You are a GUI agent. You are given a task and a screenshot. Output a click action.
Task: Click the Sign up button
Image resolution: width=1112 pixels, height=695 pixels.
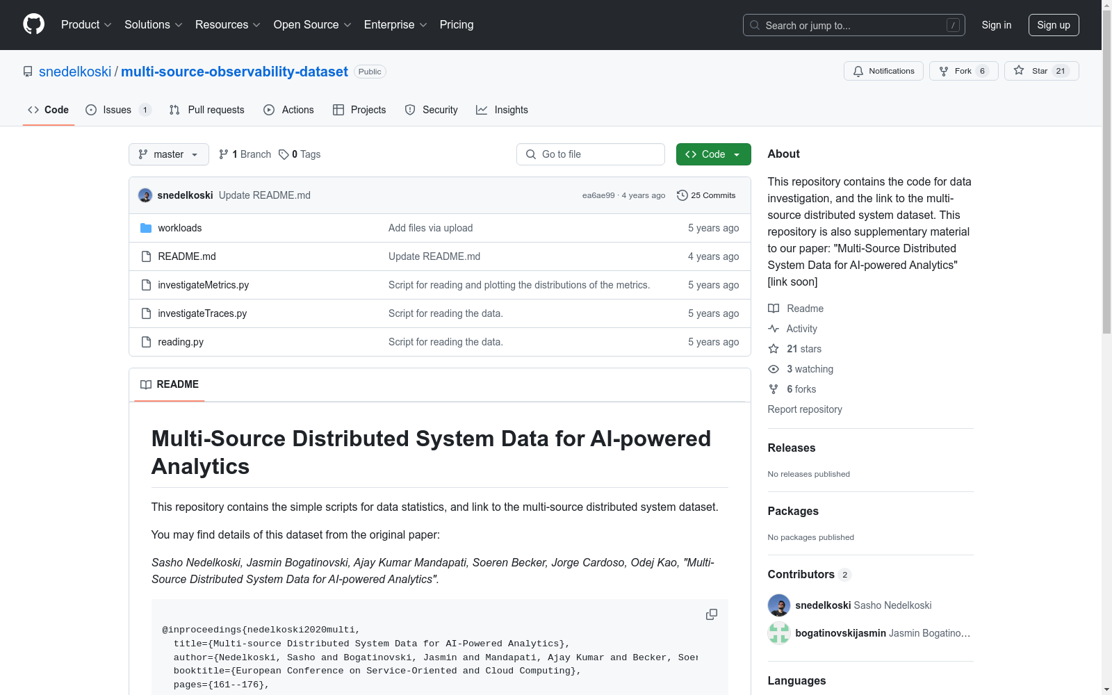(x=1053, y=25)
